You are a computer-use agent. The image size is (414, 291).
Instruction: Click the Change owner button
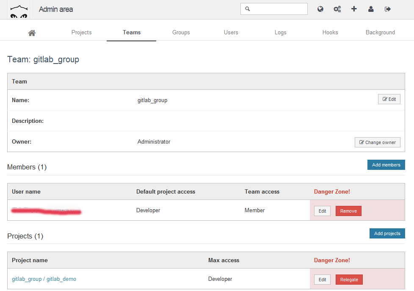[x=378, y=142]
